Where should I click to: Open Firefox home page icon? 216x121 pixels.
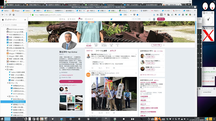[x=13, y=14]
